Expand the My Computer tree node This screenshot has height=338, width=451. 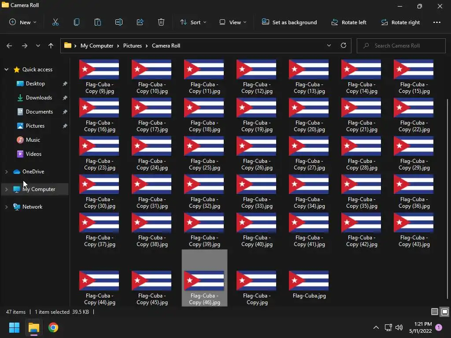(6, 189)
